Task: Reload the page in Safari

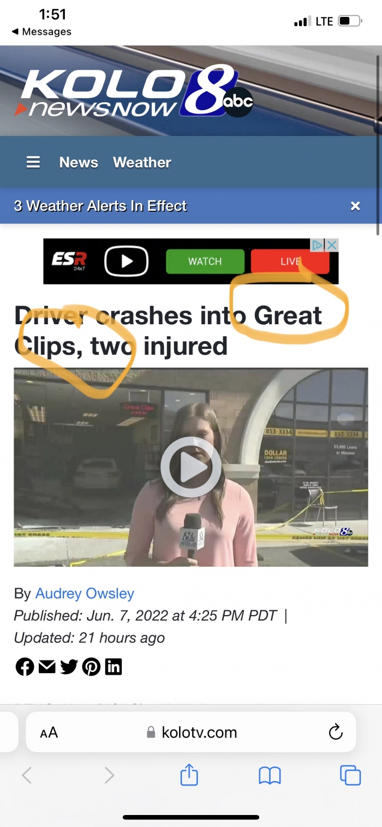Action: coord(335,732)
